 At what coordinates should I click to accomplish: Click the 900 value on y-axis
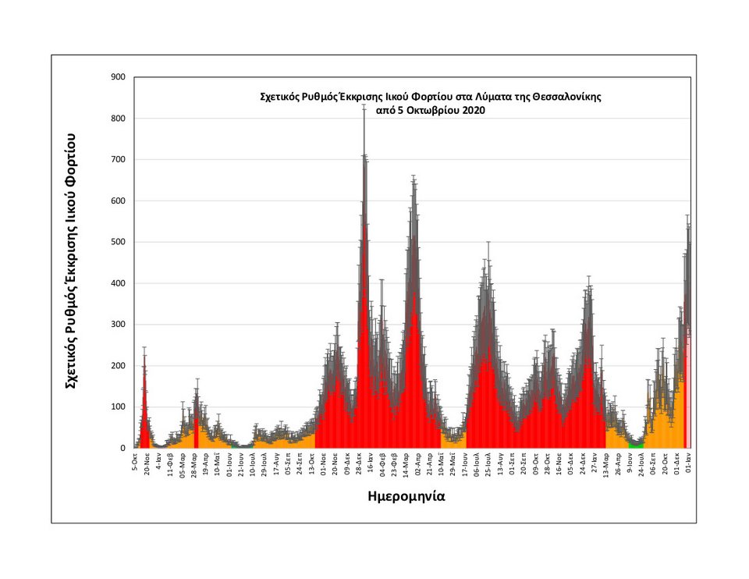coord(119,77)
